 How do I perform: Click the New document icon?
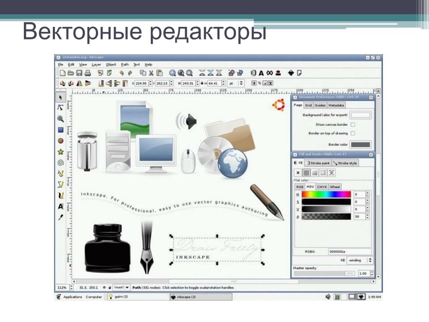63,73
